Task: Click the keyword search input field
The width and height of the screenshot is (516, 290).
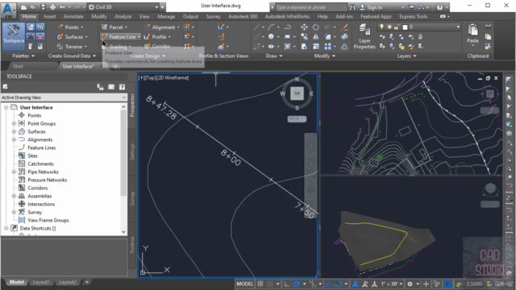Action: click(x=311, y=7)
